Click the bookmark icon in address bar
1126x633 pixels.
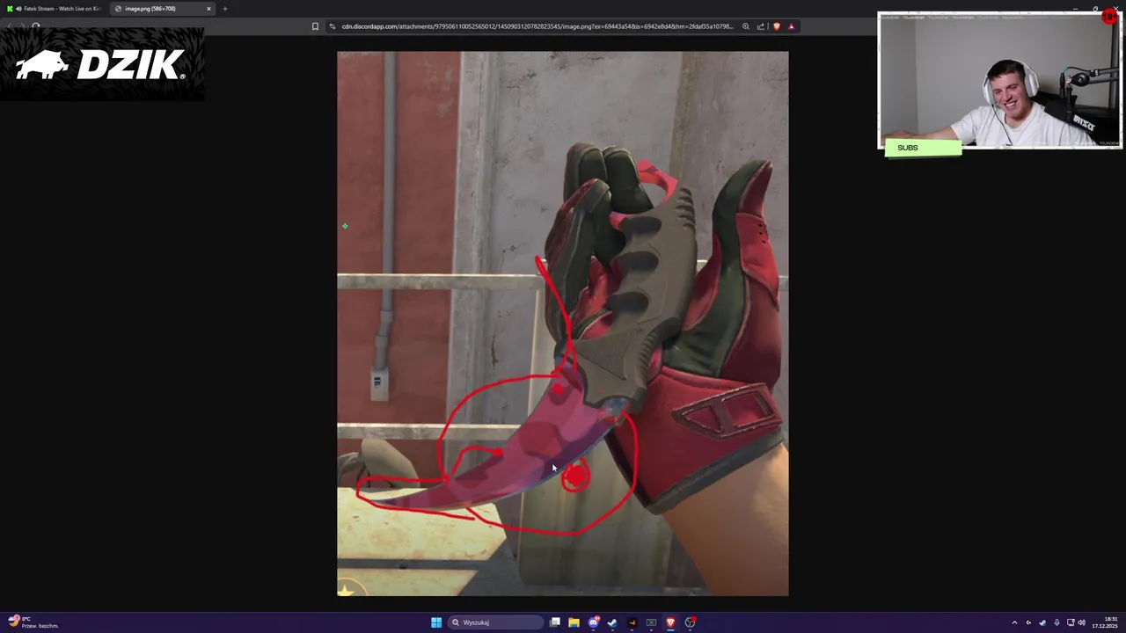tap(315, 26)
